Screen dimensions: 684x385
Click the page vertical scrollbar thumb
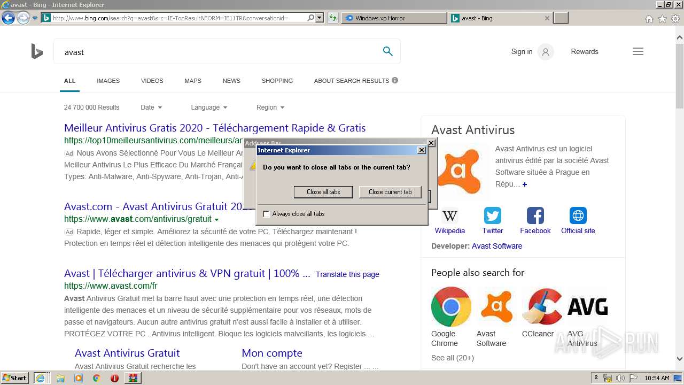(680, 75)
